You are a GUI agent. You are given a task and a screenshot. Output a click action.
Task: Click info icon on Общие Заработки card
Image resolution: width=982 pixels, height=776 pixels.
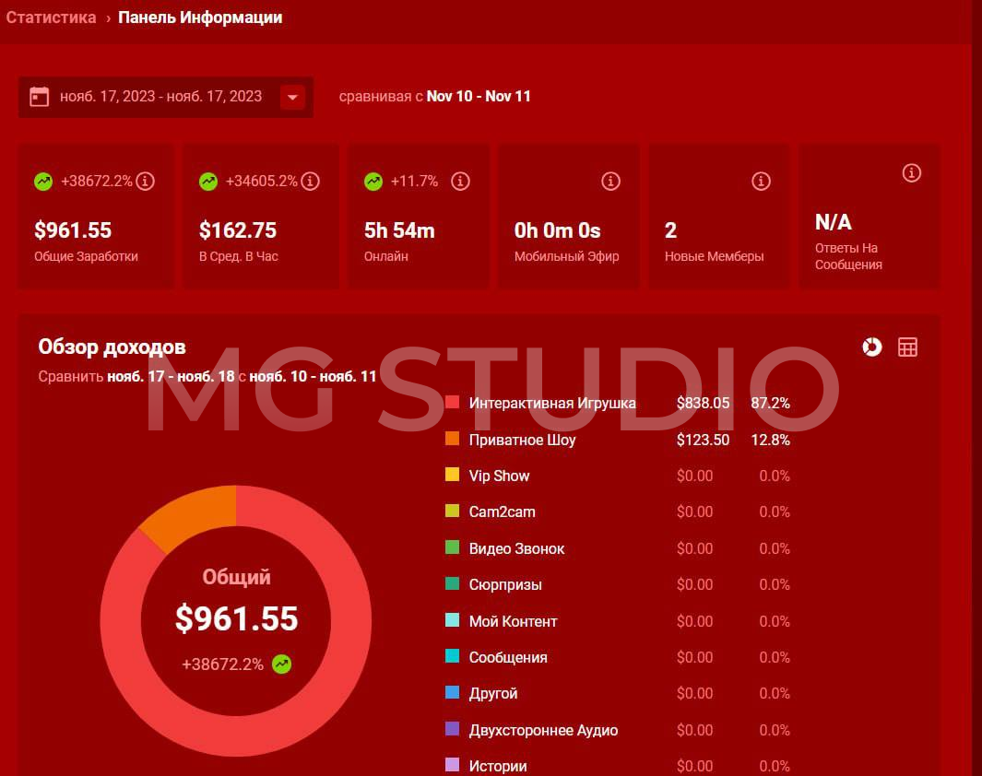[x=145, y=182]
